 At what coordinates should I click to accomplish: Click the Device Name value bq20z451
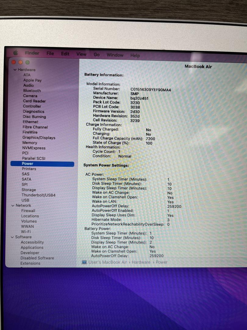pyautogui.click(x=139, y=98)
